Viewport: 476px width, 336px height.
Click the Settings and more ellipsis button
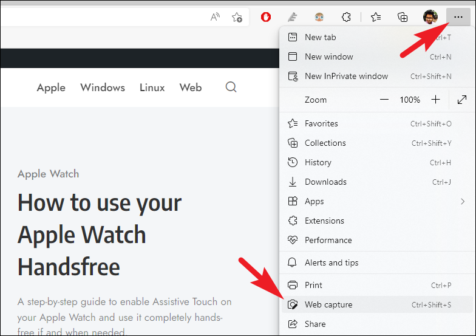(458, 17)
